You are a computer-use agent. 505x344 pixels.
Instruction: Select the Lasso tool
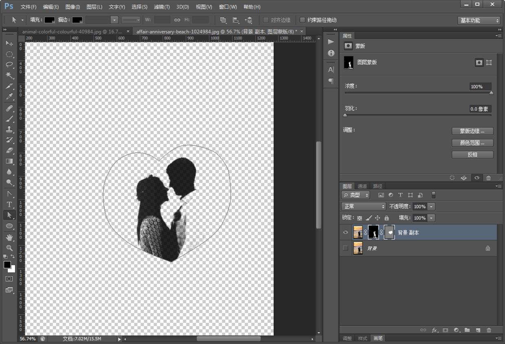pyautogui.click(x=9, y=65)
